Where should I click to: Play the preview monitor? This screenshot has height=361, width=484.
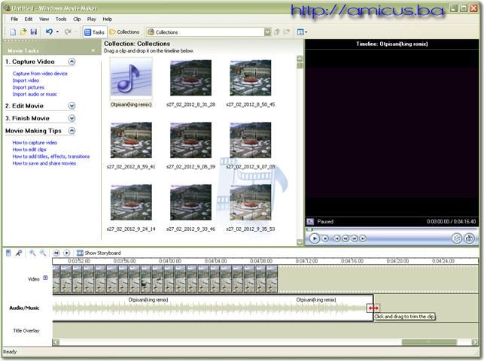click(x=315, y=238)
